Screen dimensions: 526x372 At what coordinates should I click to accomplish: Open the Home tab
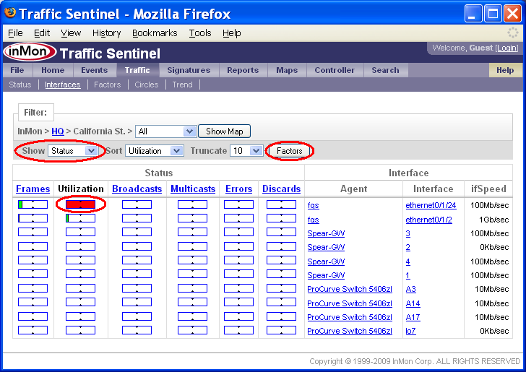pos(53,70)
